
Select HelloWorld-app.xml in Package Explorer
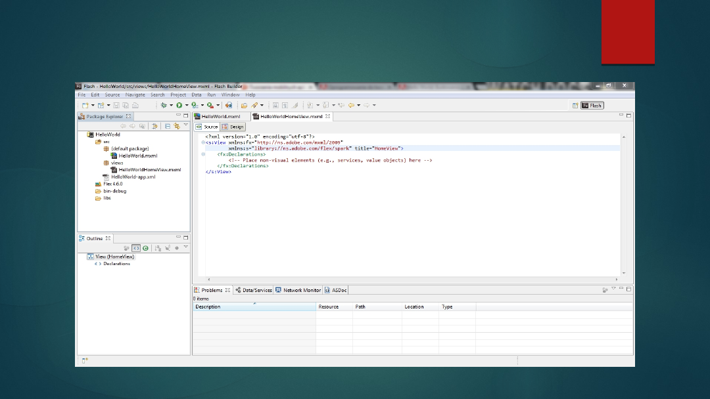(133, 177)
